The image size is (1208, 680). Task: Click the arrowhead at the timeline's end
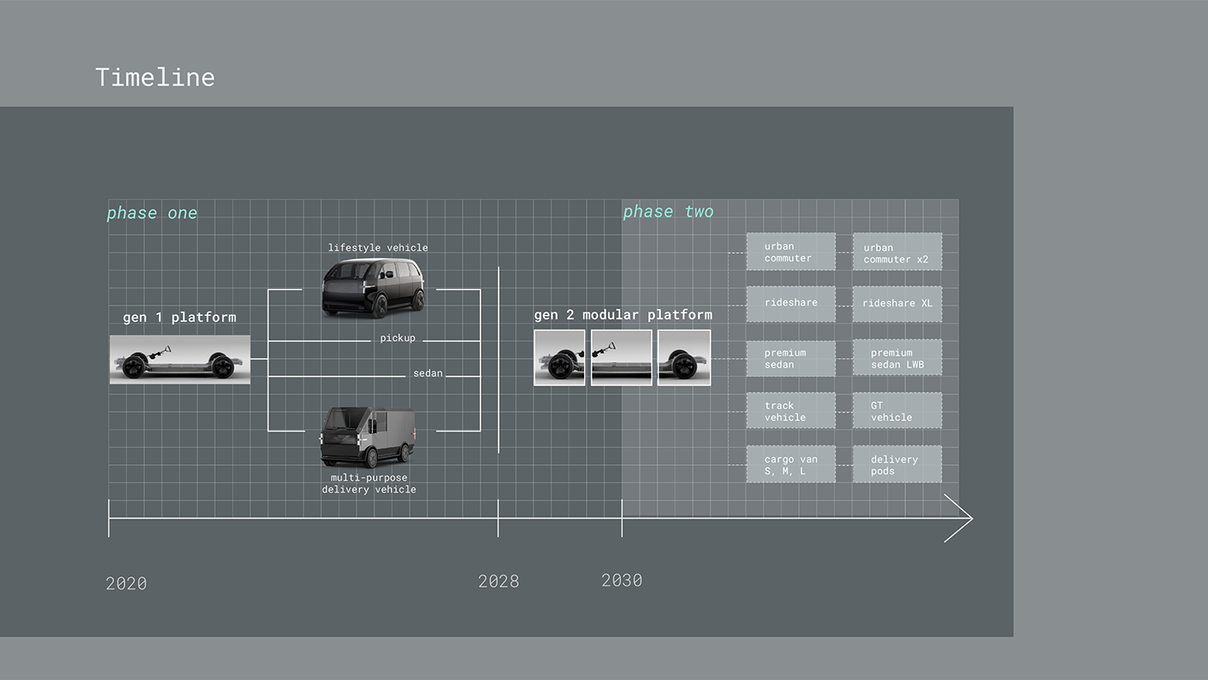[x=958, y=519]
